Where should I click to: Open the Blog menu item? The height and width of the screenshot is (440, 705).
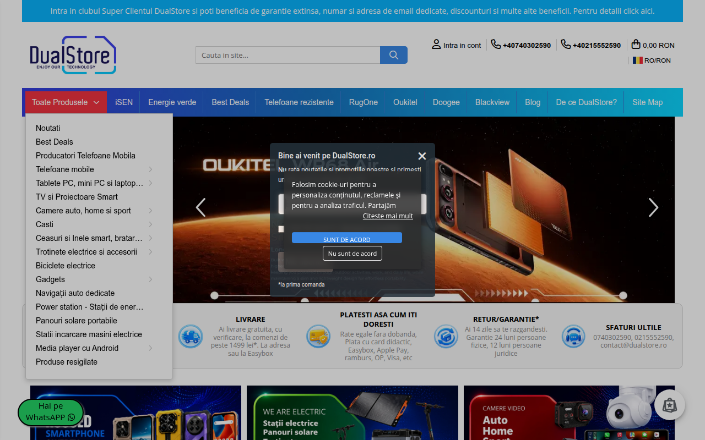(533, 102)
